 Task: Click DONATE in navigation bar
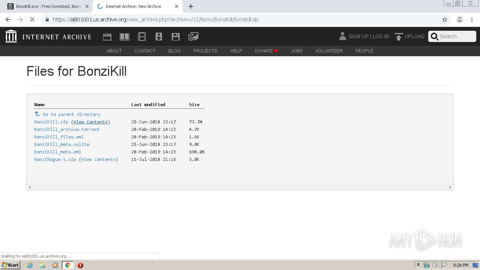click(266, 51)
